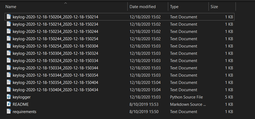The image size is (255, 119).
Task: Click icon of keylog-2020-12-18-150404 file
Action: [8, 90]
